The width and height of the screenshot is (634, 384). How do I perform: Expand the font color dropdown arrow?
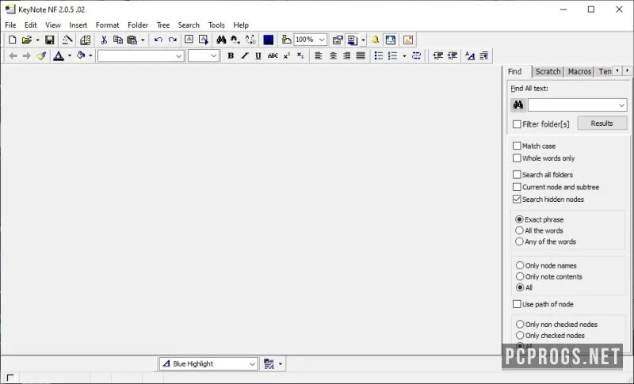pos(70,55)
